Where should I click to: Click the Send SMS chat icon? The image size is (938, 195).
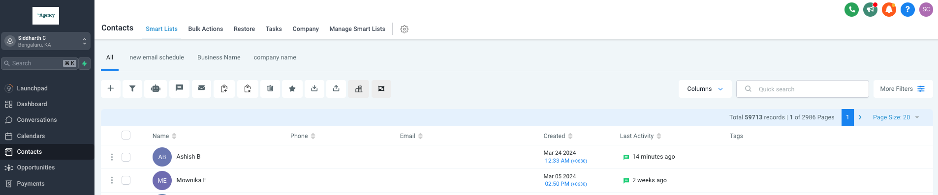[x=179, y=89]
